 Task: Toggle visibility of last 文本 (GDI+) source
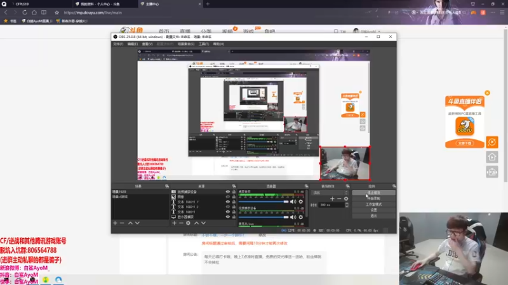point(228,212)
